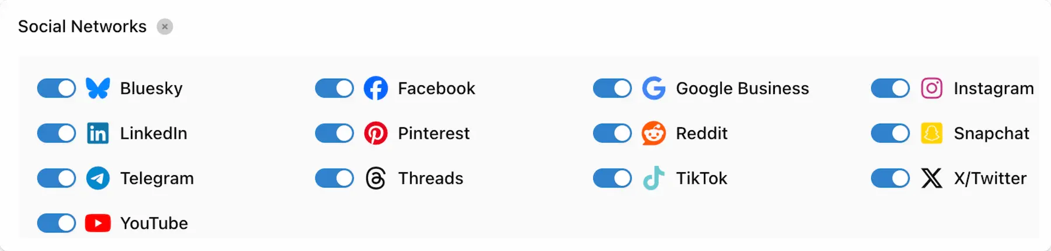Click the Pinterest logo icon

coord(375,133)
